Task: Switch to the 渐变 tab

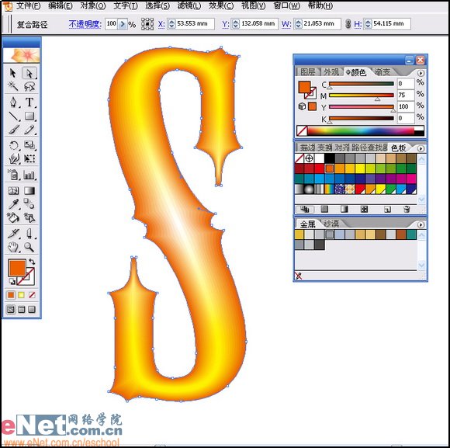Action: coord(382,72)
